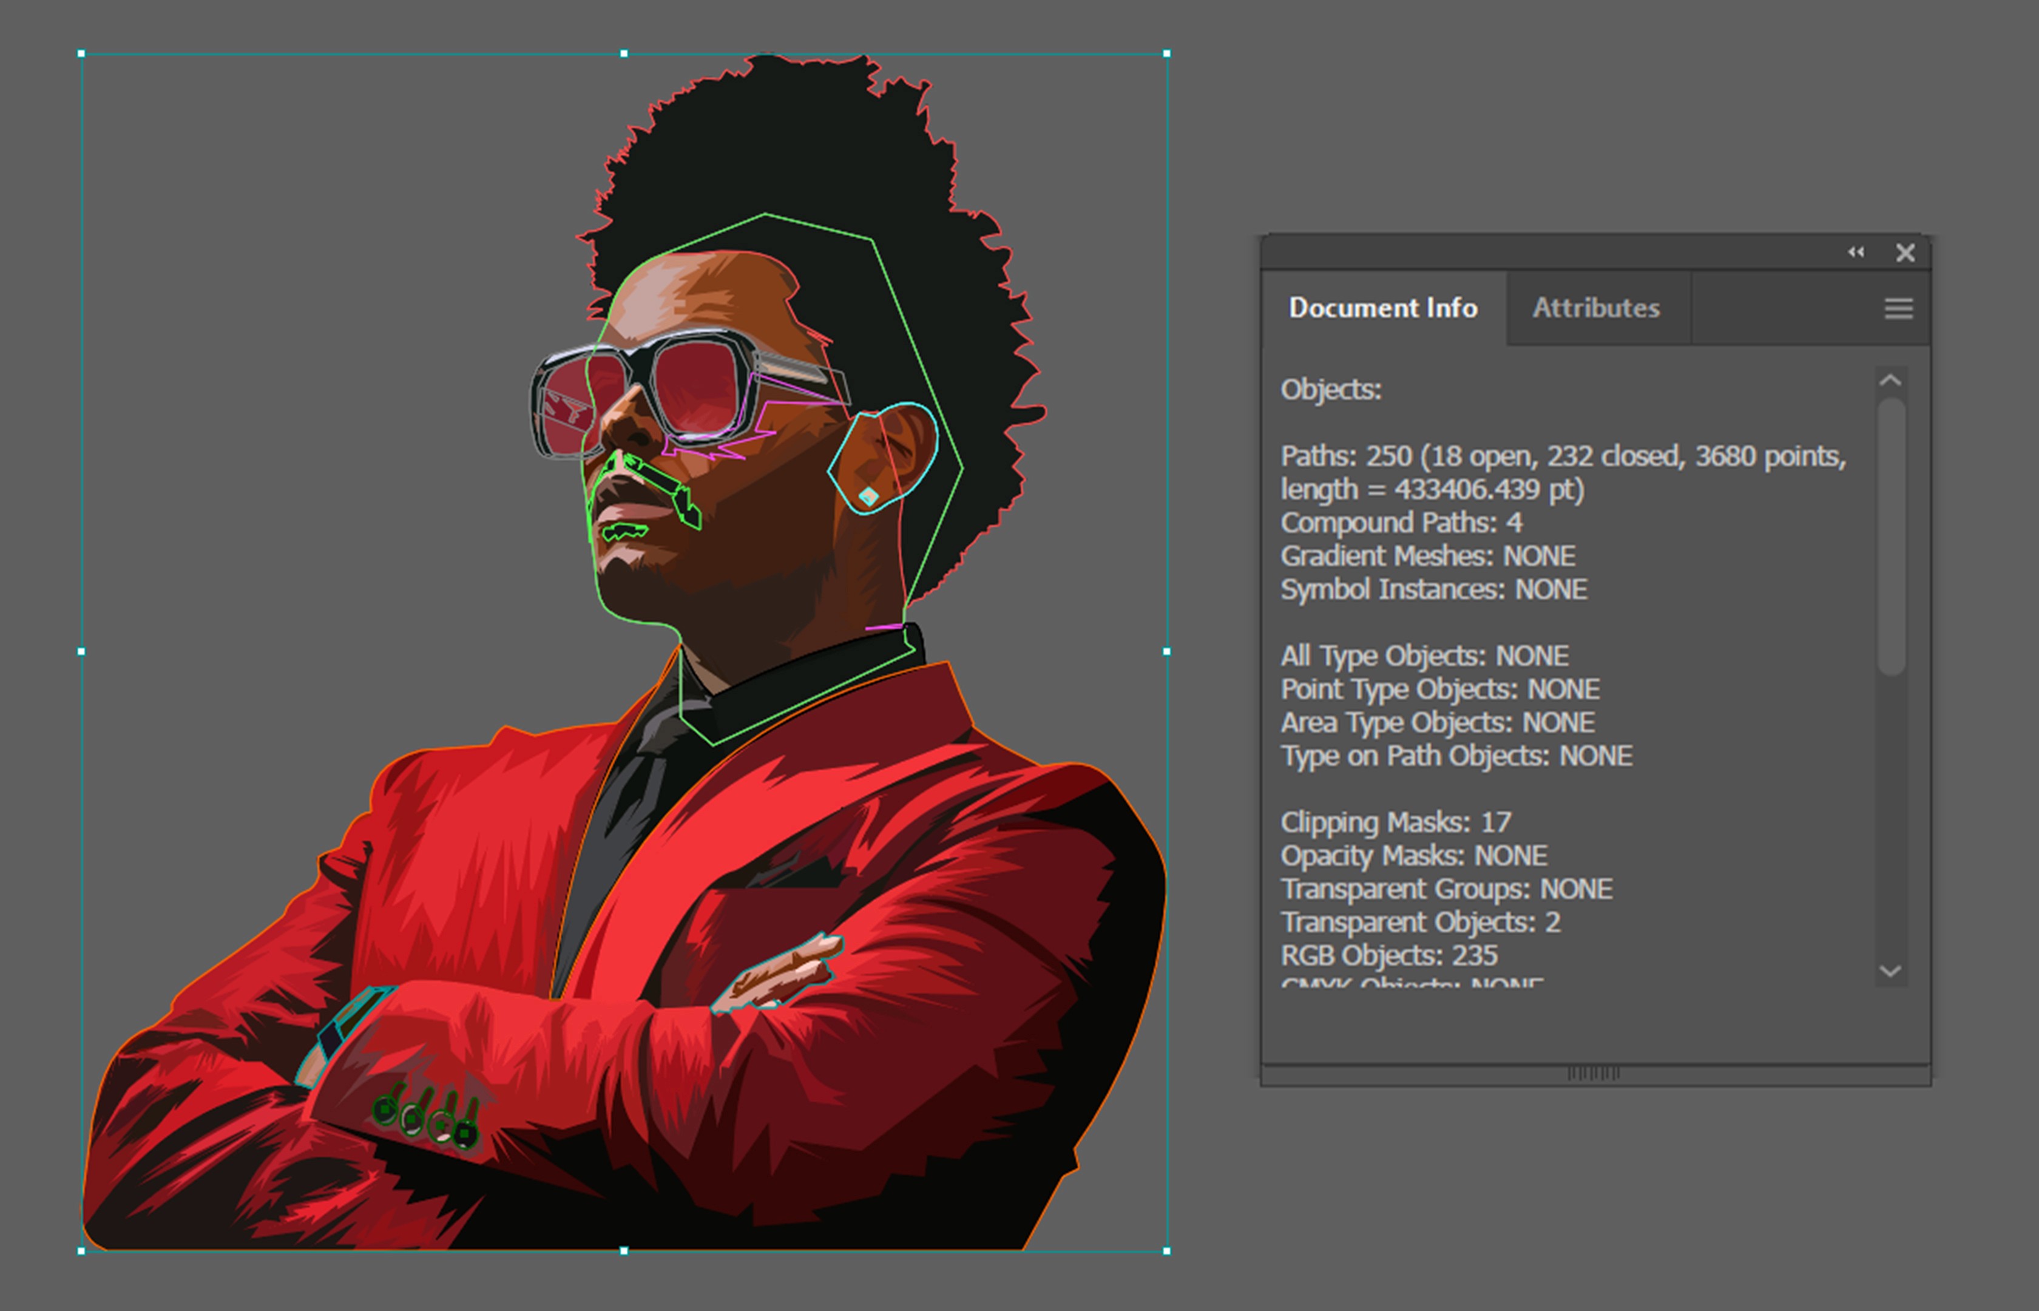Click the panel bottom resize grip

click(x=1593, y=1074)
